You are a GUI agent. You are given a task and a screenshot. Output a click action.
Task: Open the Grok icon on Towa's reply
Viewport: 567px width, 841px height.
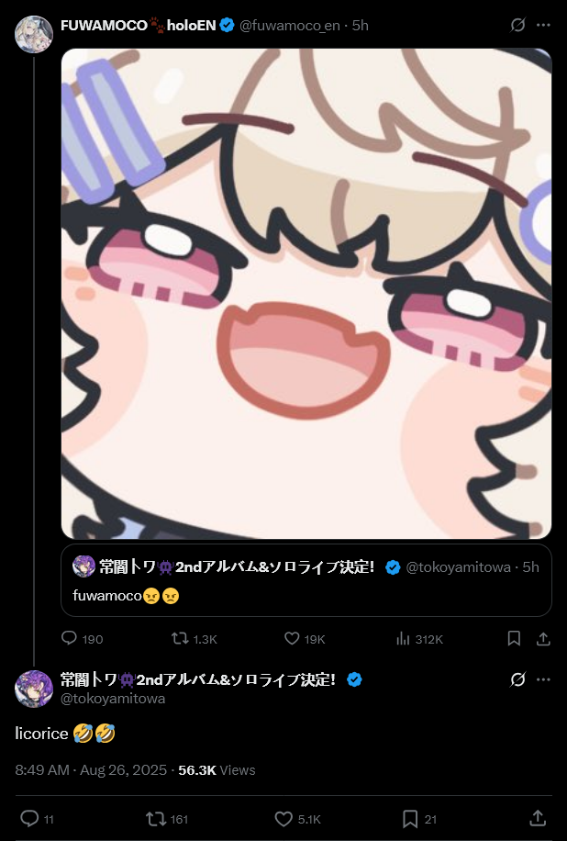517,679
